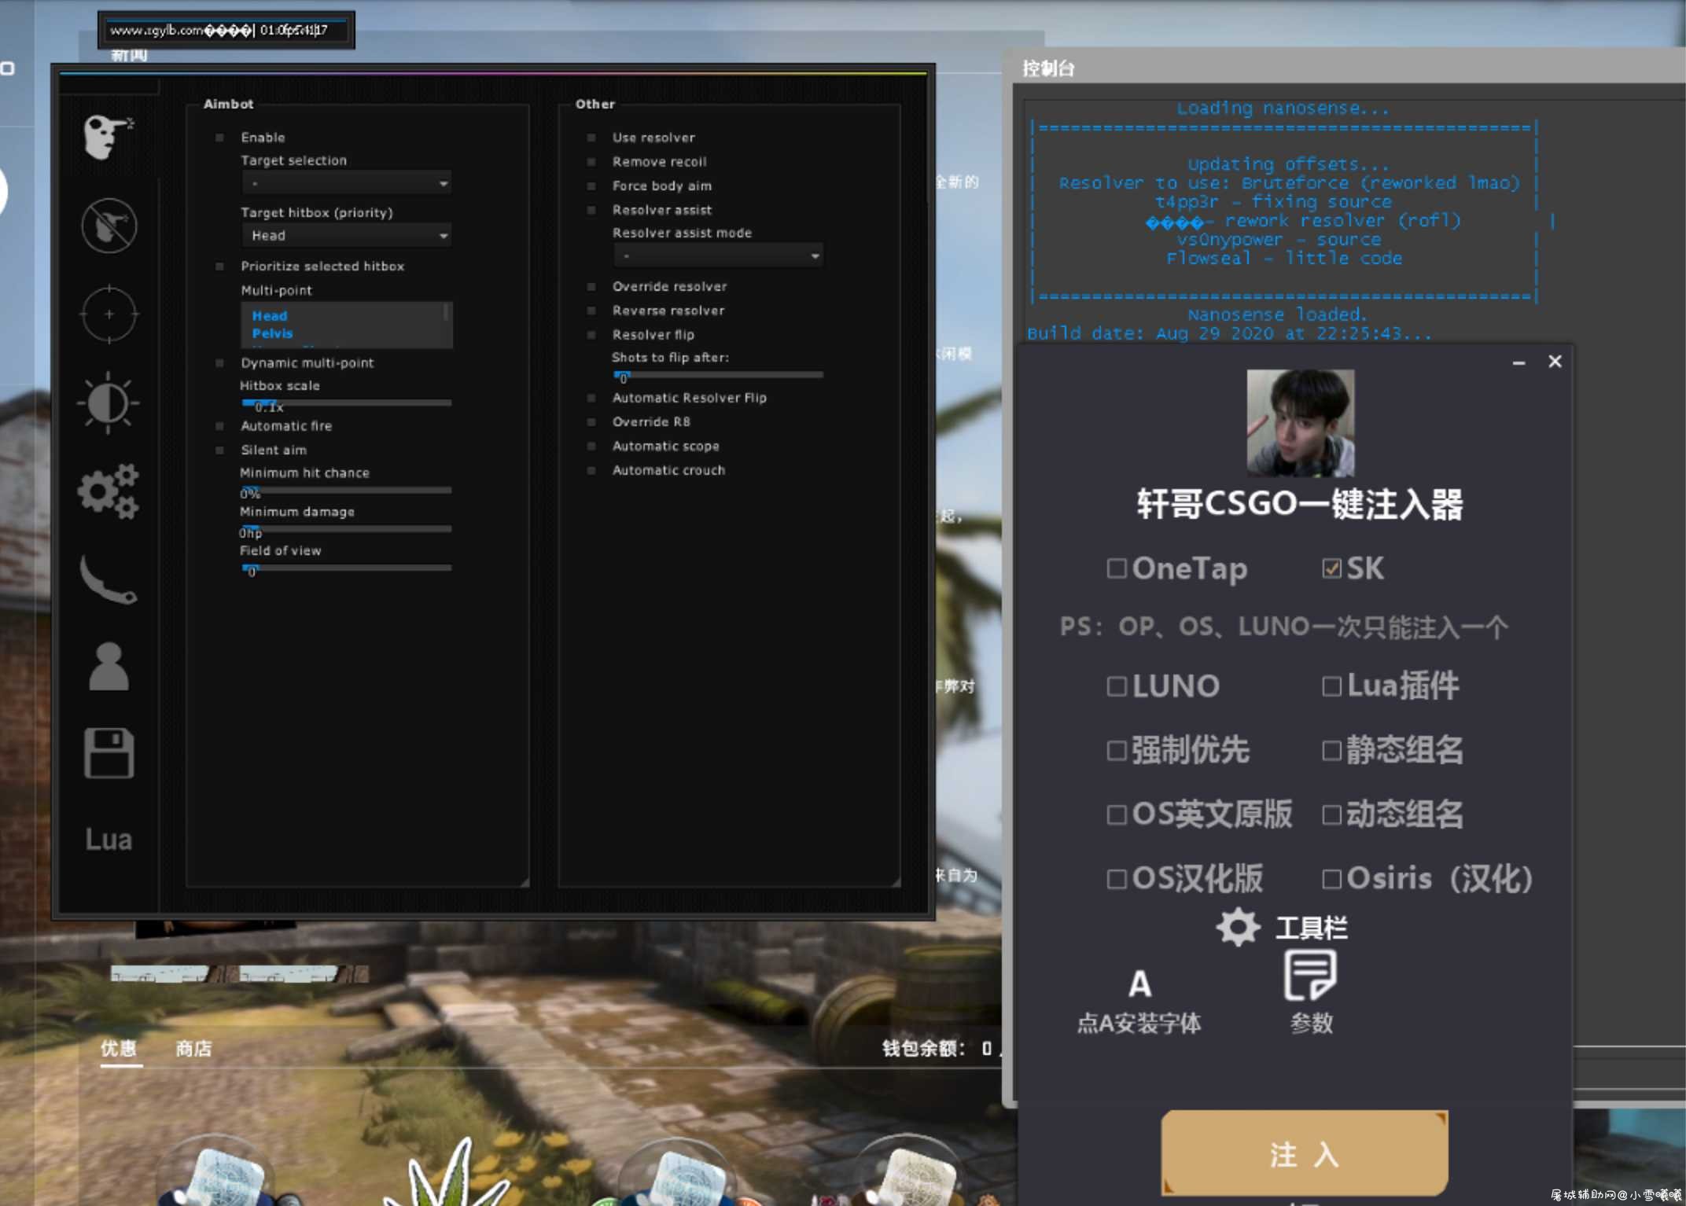The height and width of the screenshot is (1206, 1686).
Task: Close the injector window
Action: (1555, 362)
